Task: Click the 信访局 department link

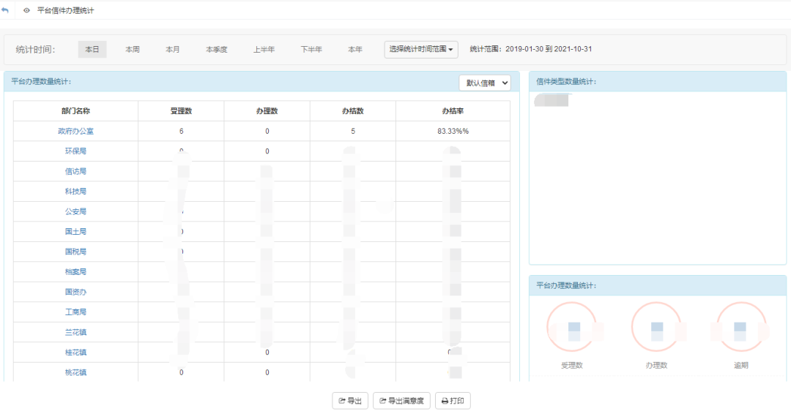Action: (x=75, y=171)
